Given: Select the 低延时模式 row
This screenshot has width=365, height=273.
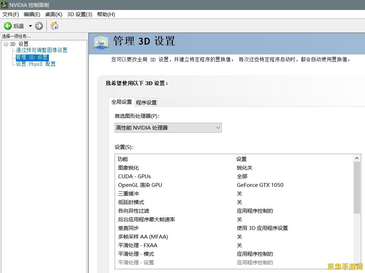Looking at the screenshot, I should [x=234, y=202].
